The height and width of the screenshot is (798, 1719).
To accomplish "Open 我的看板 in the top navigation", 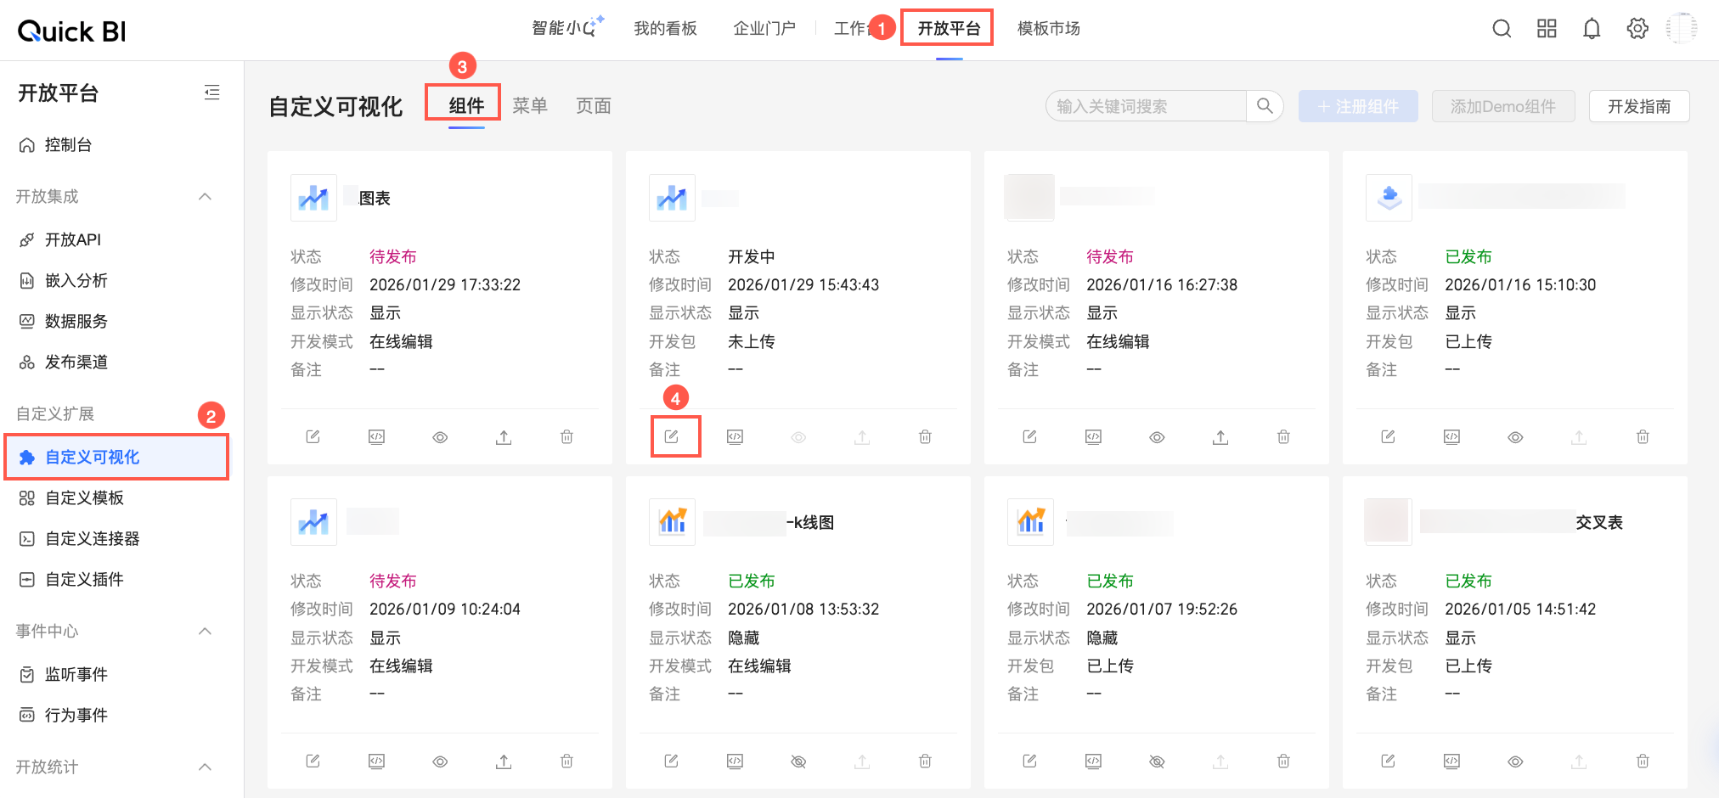I will click(665, 29).
